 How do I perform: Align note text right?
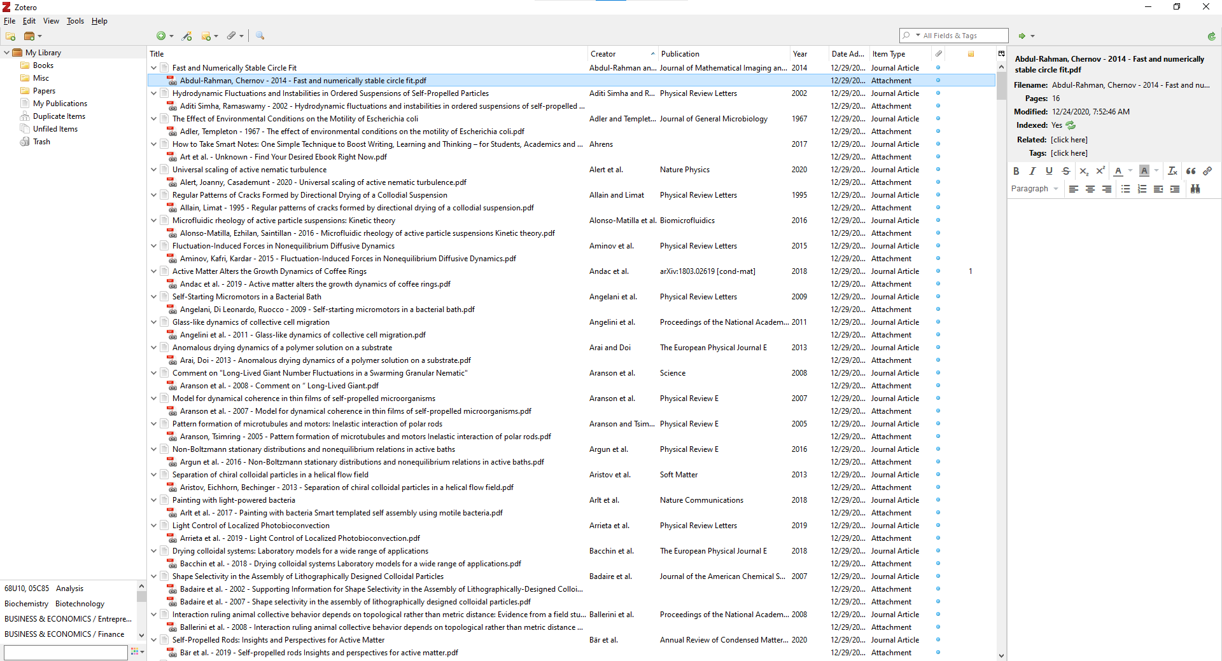click(x=1107, y=189)
